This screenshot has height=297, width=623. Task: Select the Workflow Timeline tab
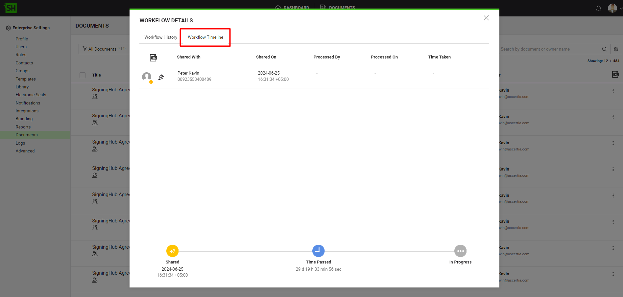pos(205,37)
